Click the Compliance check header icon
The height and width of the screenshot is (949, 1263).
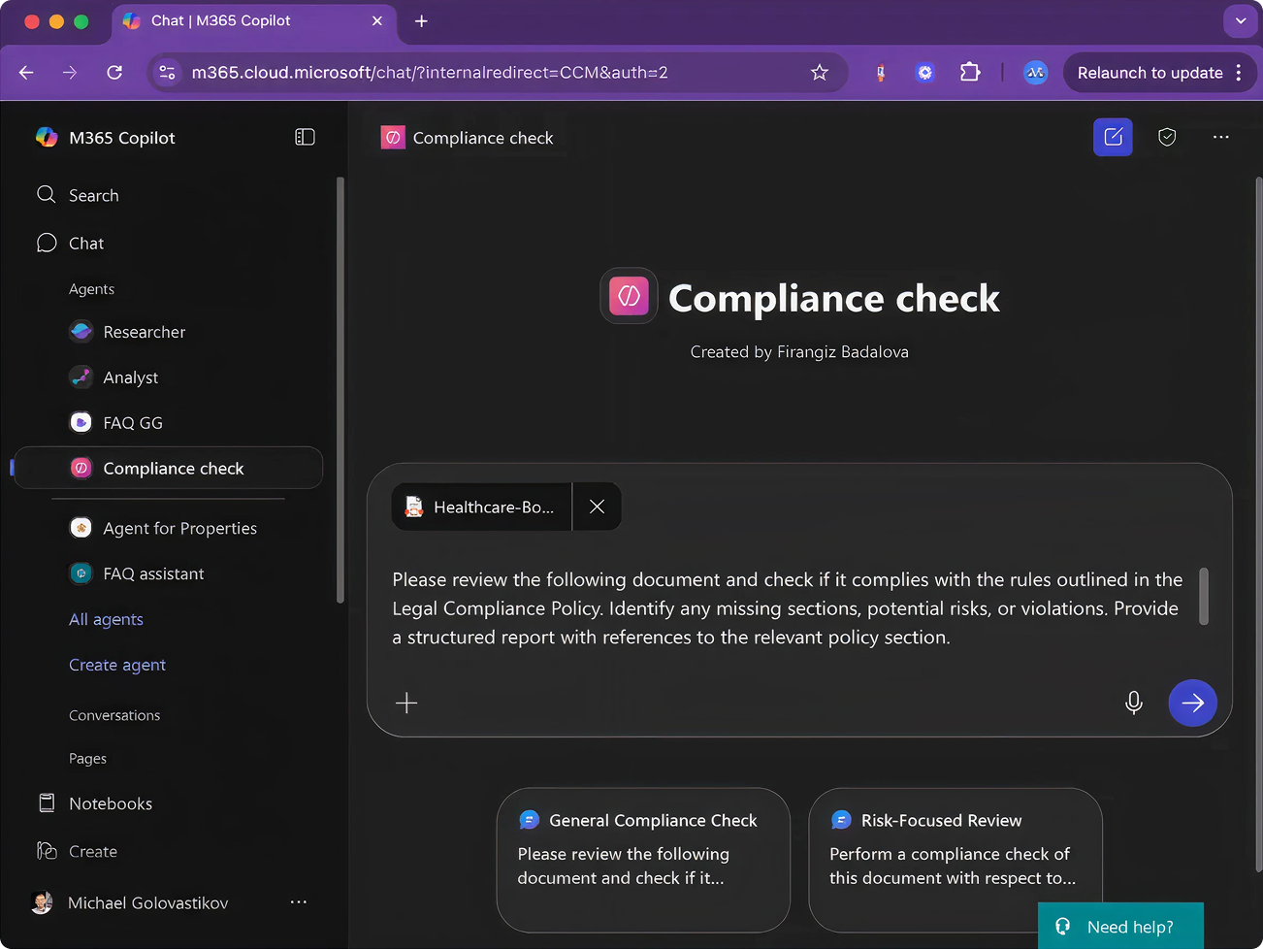[393, 138]
